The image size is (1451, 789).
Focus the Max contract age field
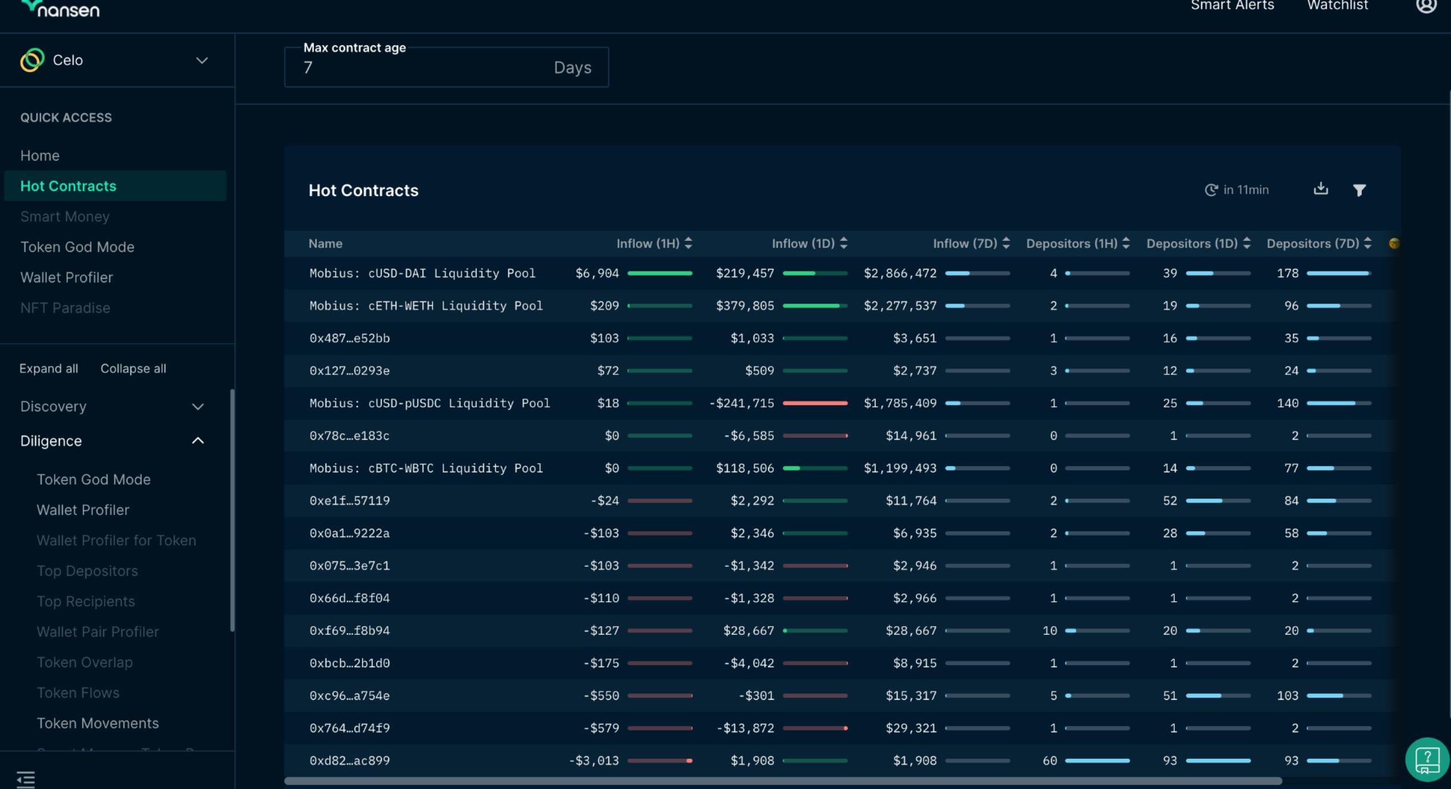[423, 68]
